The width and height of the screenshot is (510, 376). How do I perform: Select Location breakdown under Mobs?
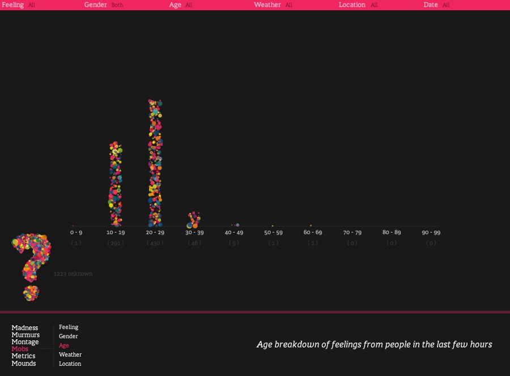(70, 364)
